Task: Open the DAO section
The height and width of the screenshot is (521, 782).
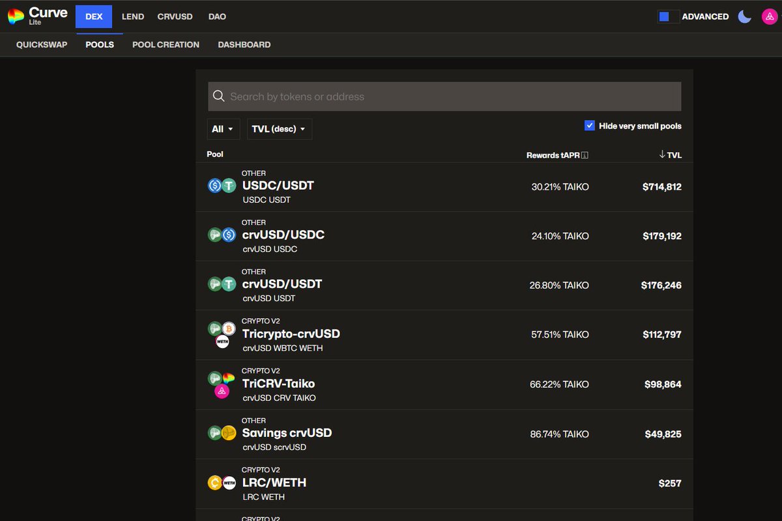Action: [x=217, y=16]
